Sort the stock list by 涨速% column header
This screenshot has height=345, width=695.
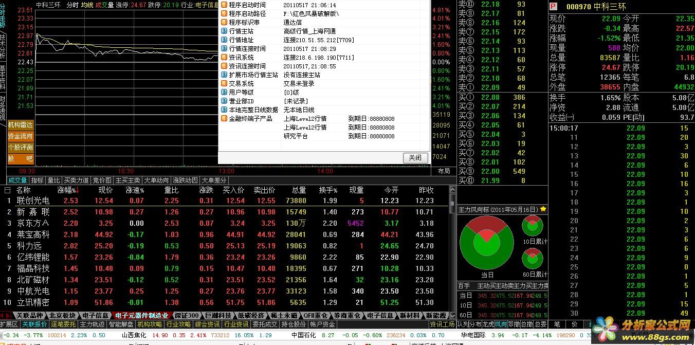coord(135,190)
